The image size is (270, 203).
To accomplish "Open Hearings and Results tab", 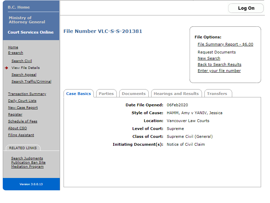I will 176,94.
